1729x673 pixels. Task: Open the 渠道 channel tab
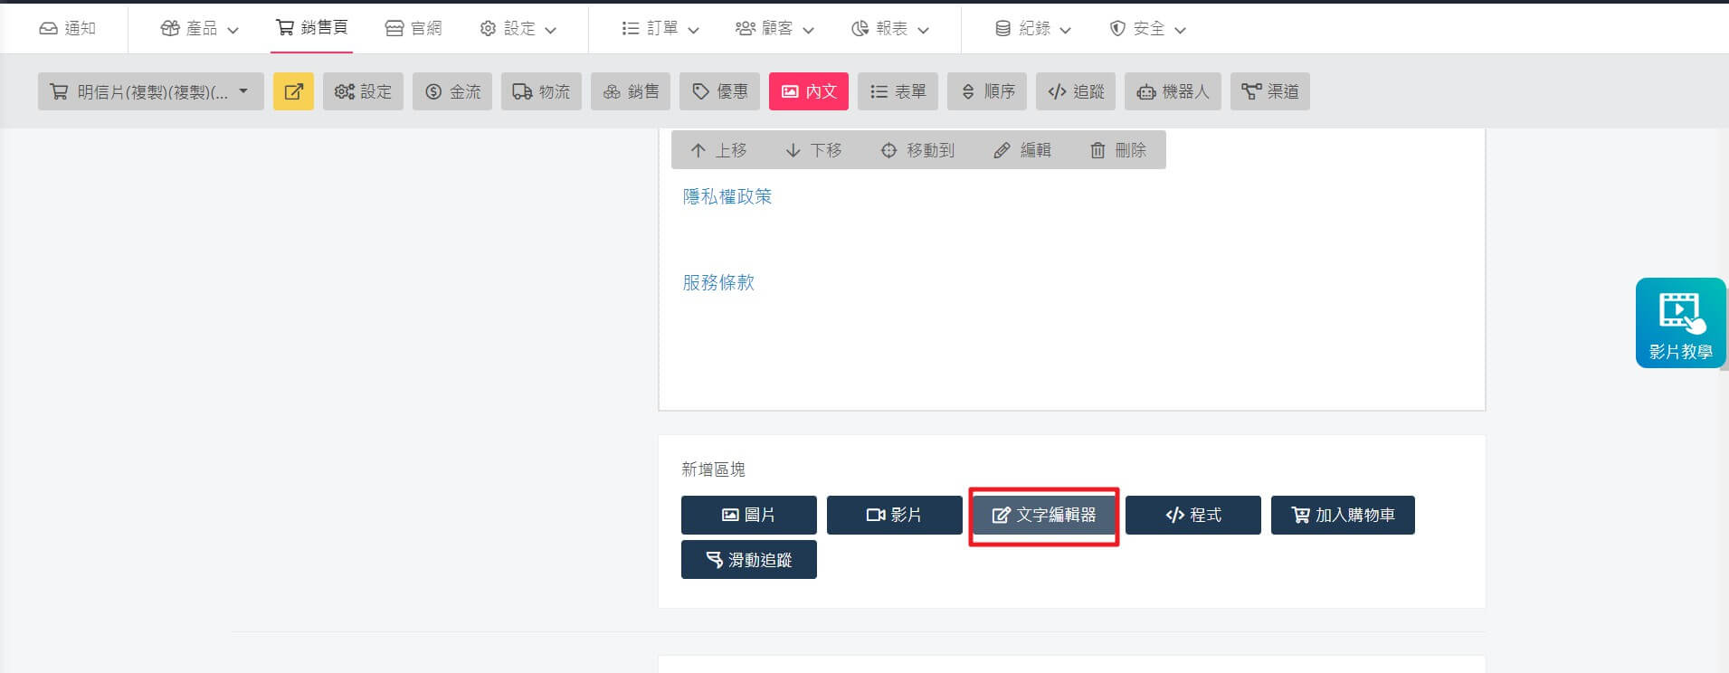coord(1270,91)
